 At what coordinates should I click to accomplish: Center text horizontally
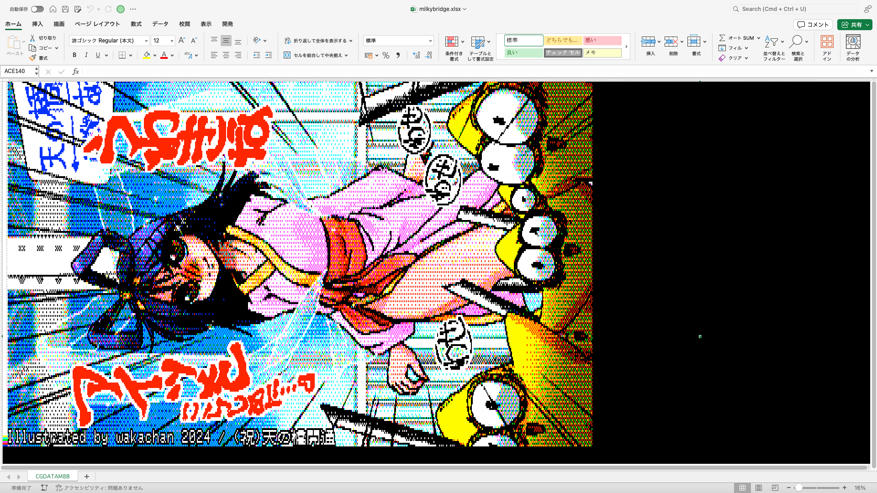tap(226, 55)
